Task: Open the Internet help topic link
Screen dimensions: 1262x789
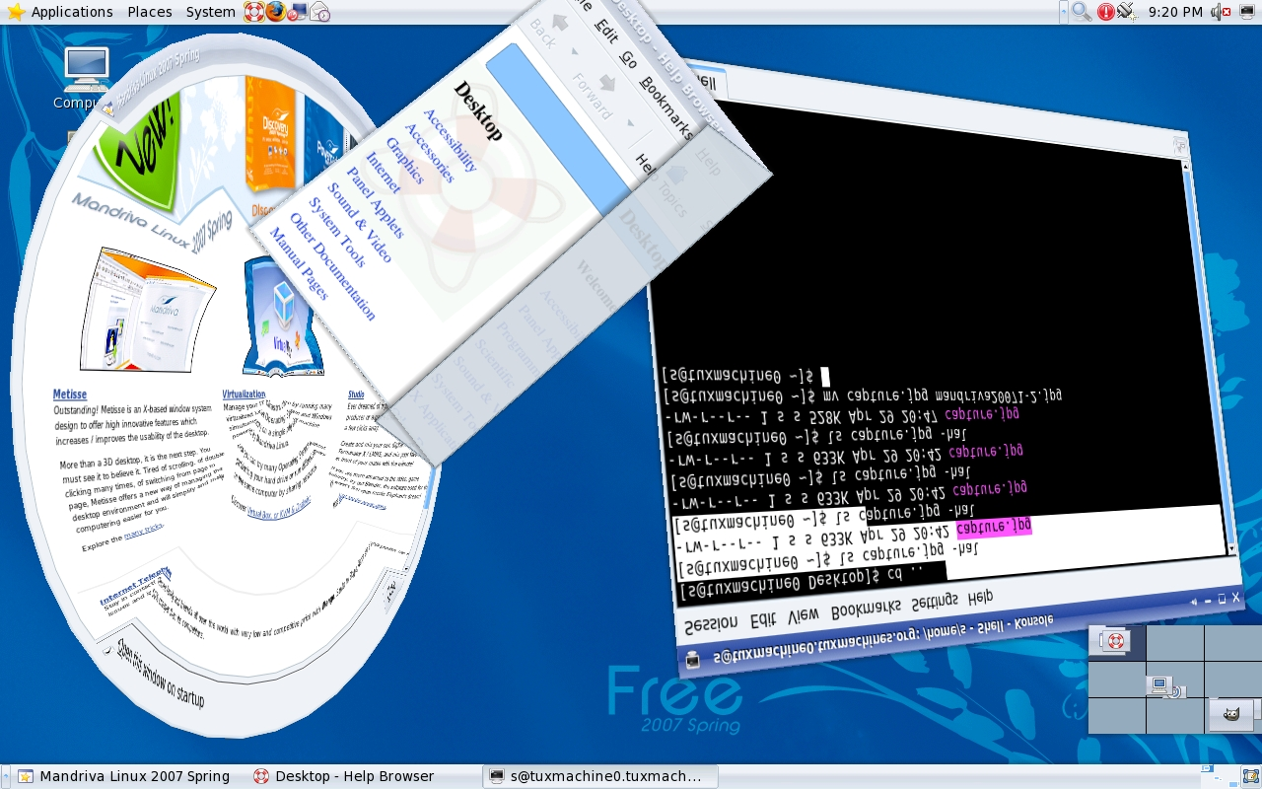Action: coord(385,173)
